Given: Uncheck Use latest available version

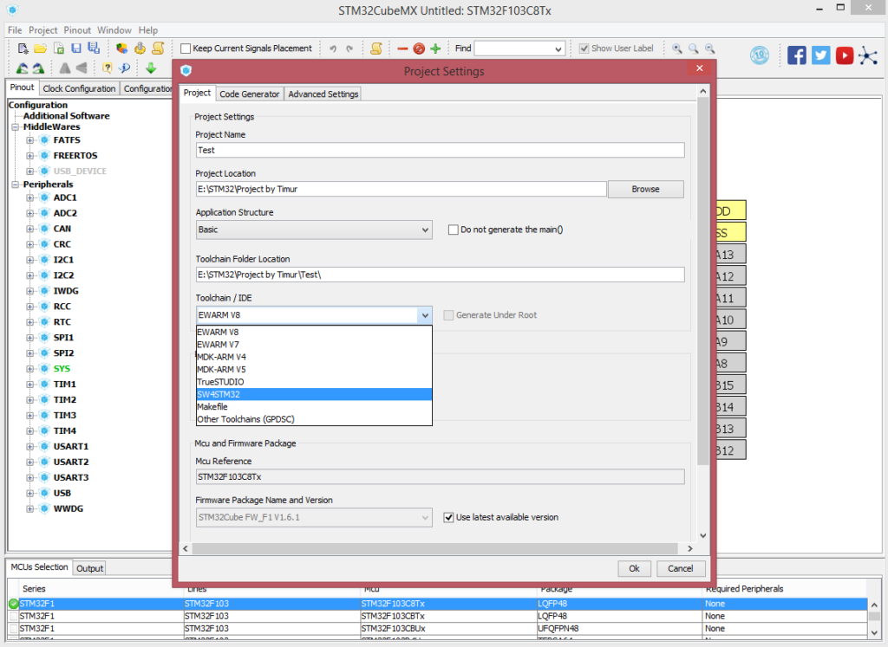Looking at the screenshot, I should coord(448,517).
